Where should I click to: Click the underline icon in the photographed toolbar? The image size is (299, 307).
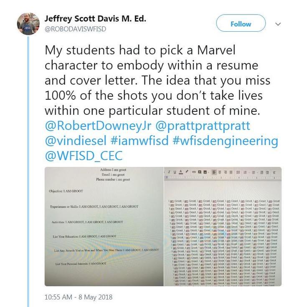pyautogui.click(x=174, y=171)
